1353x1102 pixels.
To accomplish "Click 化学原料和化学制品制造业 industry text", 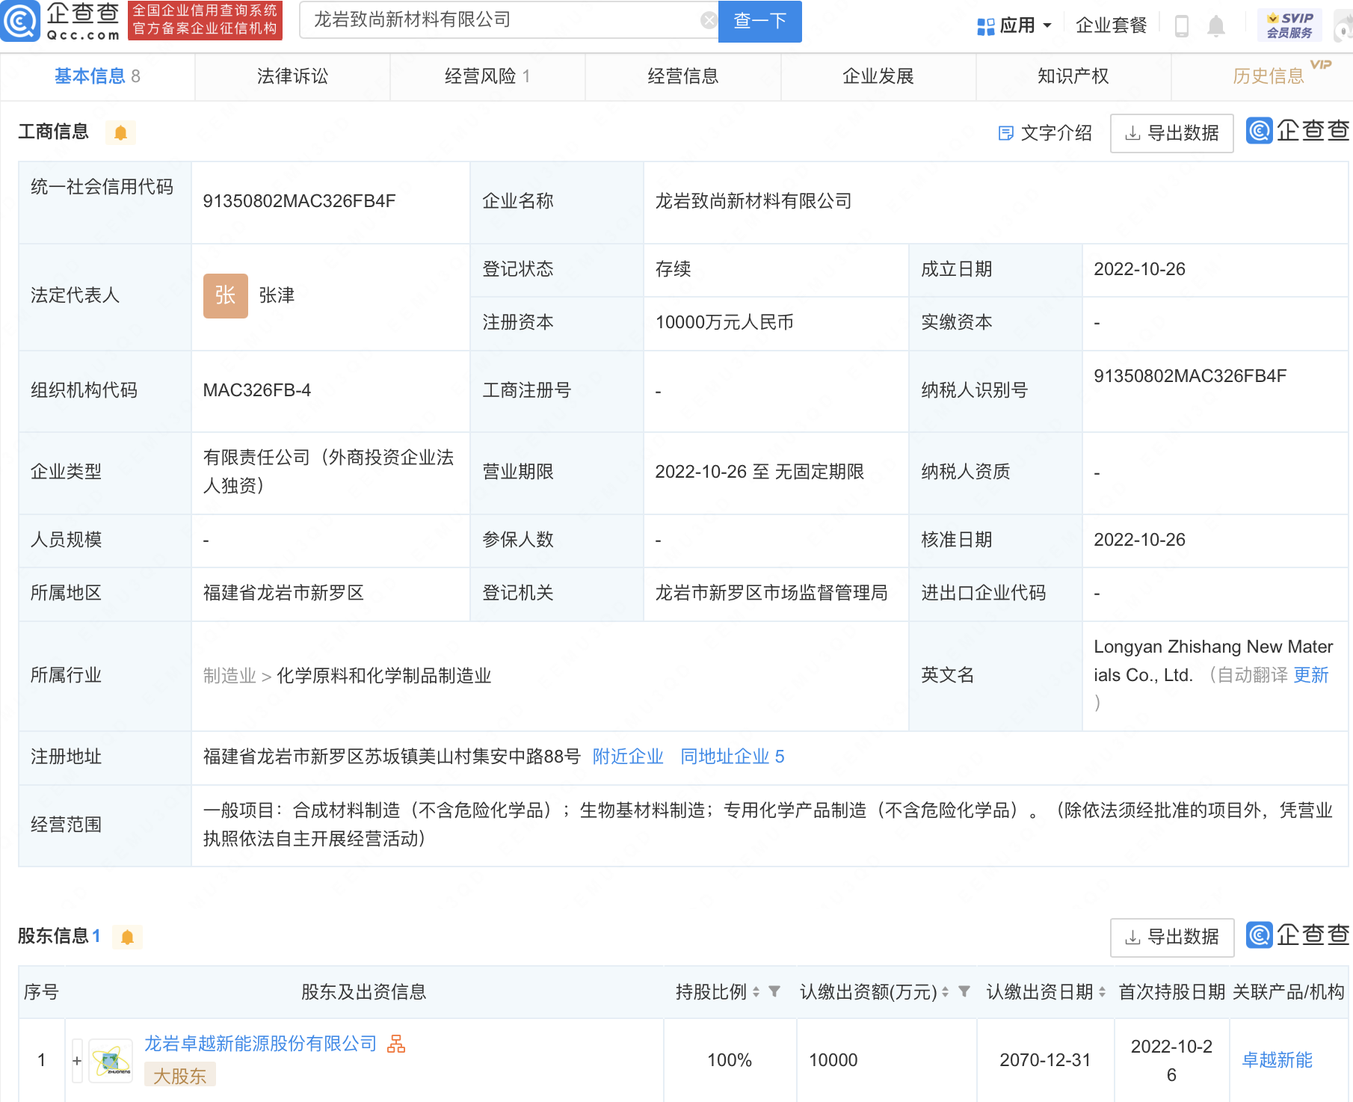I will pos(384,676).
